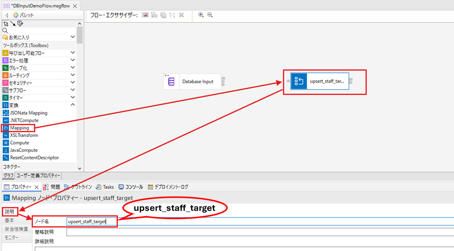Click the flow exerciser record icon
This screenshot has height=251, width=454.
pos(145,15)
